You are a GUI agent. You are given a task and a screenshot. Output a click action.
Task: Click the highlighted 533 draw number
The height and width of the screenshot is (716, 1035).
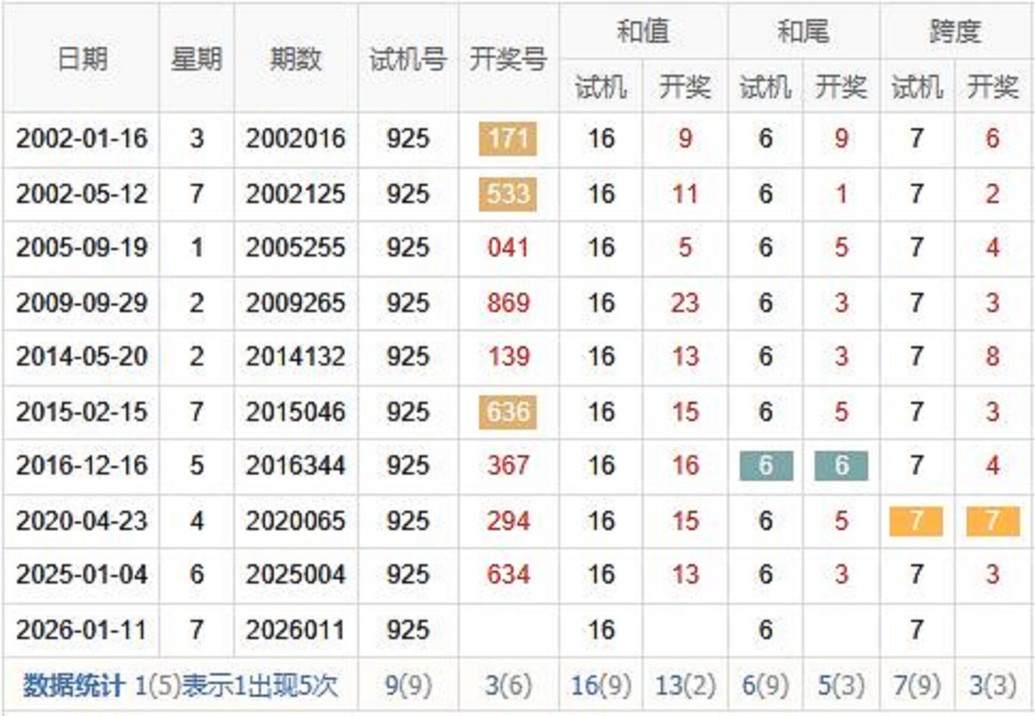pos(507,194)
